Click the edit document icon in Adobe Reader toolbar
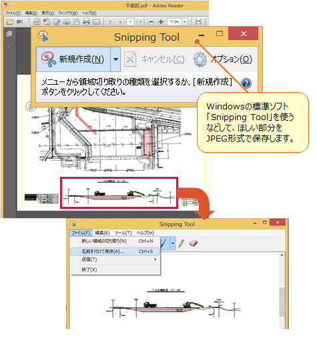Viewport: 317px width, 337px height. (57, 21)
